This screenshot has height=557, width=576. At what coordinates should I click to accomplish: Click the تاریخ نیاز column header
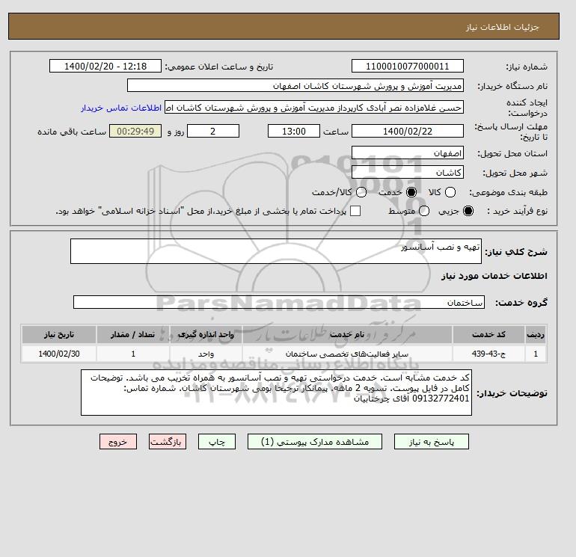coord(59,334)
